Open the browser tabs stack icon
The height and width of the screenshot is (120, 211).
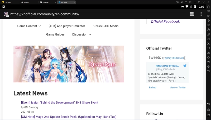192,14
